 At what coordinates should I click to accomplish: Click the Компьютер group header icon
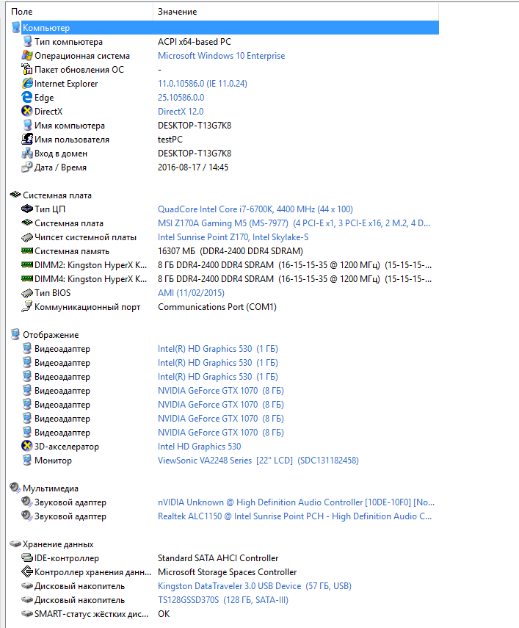[x=15, y=28]
